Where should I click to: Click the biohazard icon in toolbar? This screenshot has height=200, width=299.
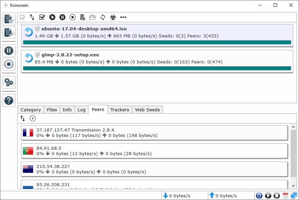pos(113,17)
